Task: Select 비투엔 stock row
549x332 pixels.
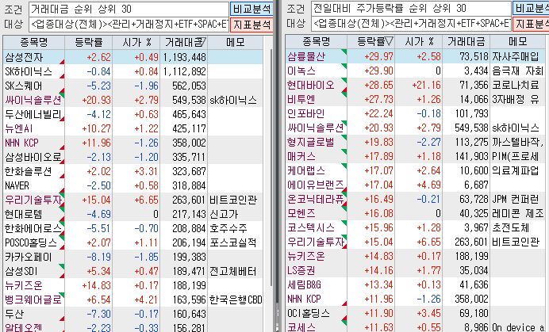Action: (x=415, y=99)
